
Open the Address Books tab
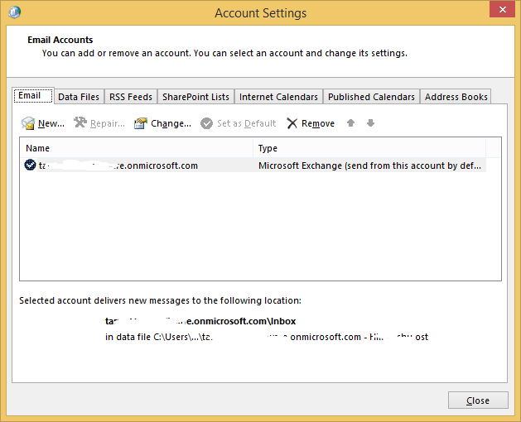(456, 97)
